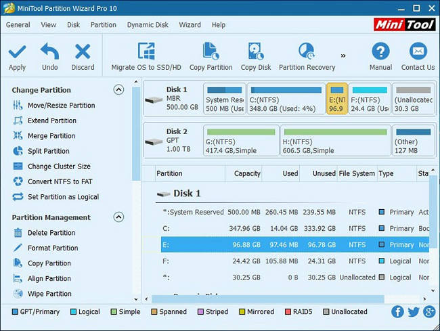Launch the Copy Disk tool
This screenshot has height=331, width=440.
(x=256, y=51)
